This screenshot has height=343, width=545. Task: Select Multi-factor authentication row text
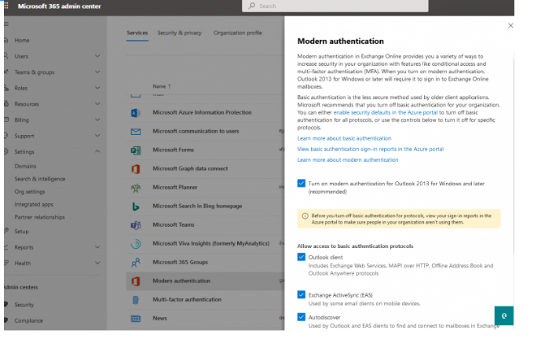coord(187,300)
